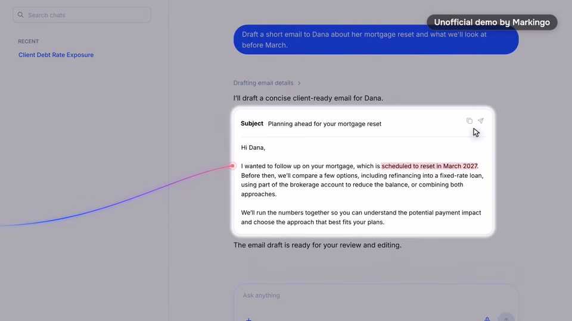Screen dimensions: 572x321
Task: Click the 'We'll run the numbers together' paragraph
Action: 361,218
